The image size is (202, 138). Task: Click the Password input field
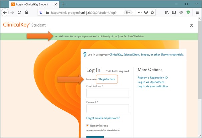107,109
